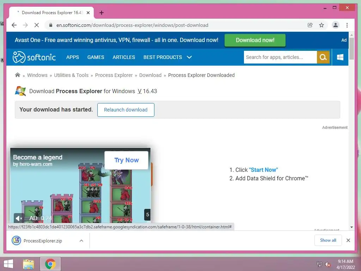Share this page icon in address bar

tap(310, 25)
